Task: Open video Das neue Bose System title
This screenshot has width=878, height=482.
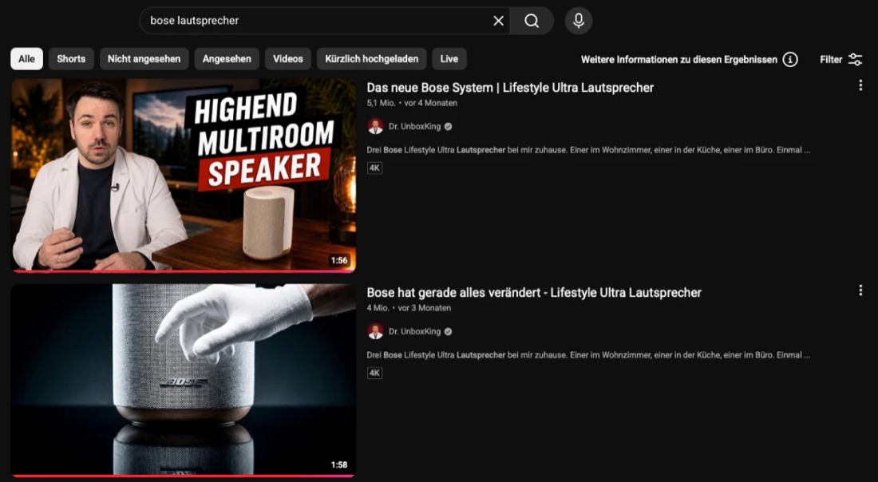Action: tap(510, 87)
